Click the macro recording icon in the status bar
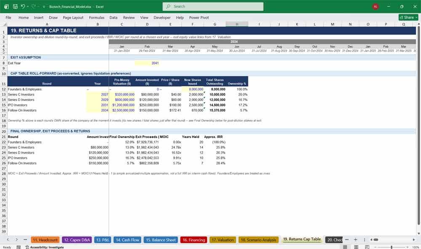421x249 pixels. (19, 247)
